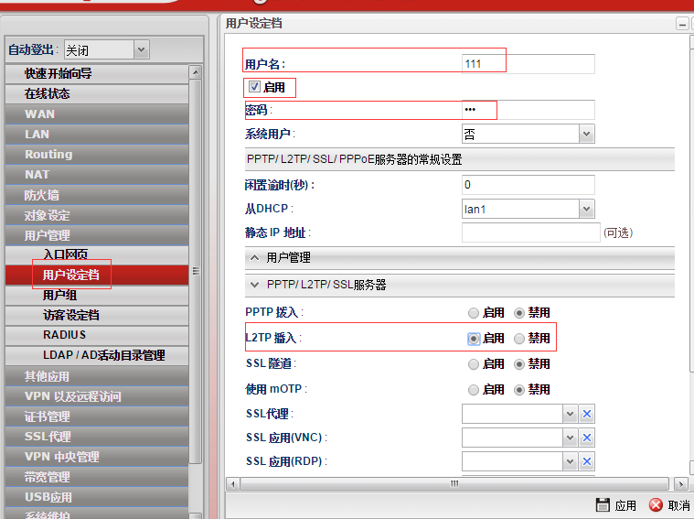Screen dimensions: 694x519
Task: Open the 带宽管理 menu
Action: 97,477
